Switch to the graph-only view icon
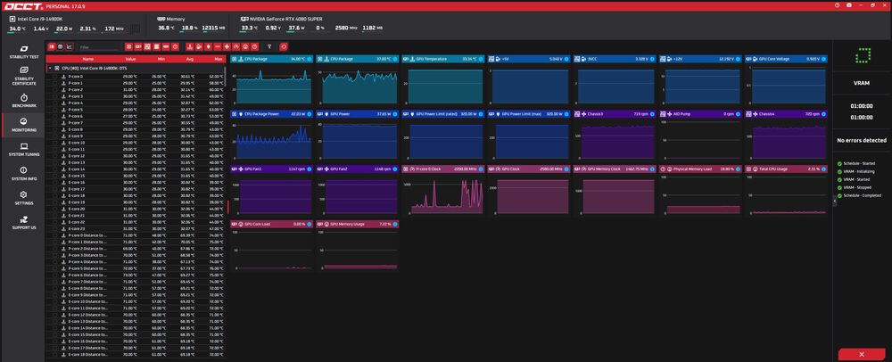 (70, 46)
